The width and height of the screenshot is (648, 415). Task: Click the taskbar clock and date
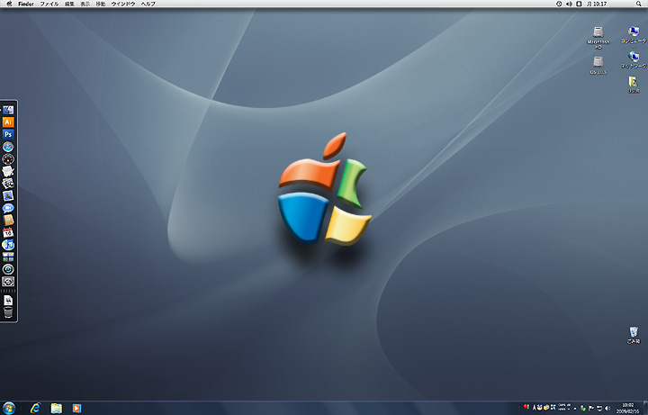(627, 409)
